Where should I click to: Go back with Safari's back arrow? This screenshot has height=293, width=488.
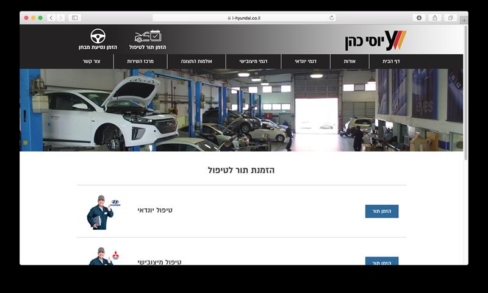pos(51,18)
